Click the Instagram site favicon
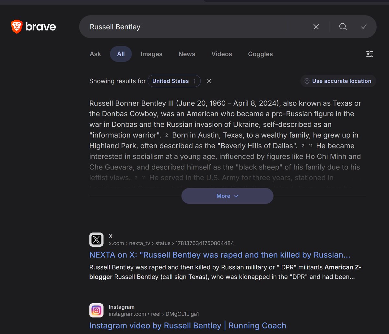The width and height of the screenshot is (389, 334). point(96,310)
